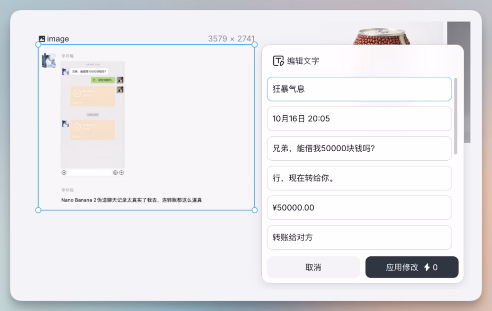Click the top-left selection handle of the image
Image resolution: width=492 pixels, height=311 pixels.
tap(38, 45)
